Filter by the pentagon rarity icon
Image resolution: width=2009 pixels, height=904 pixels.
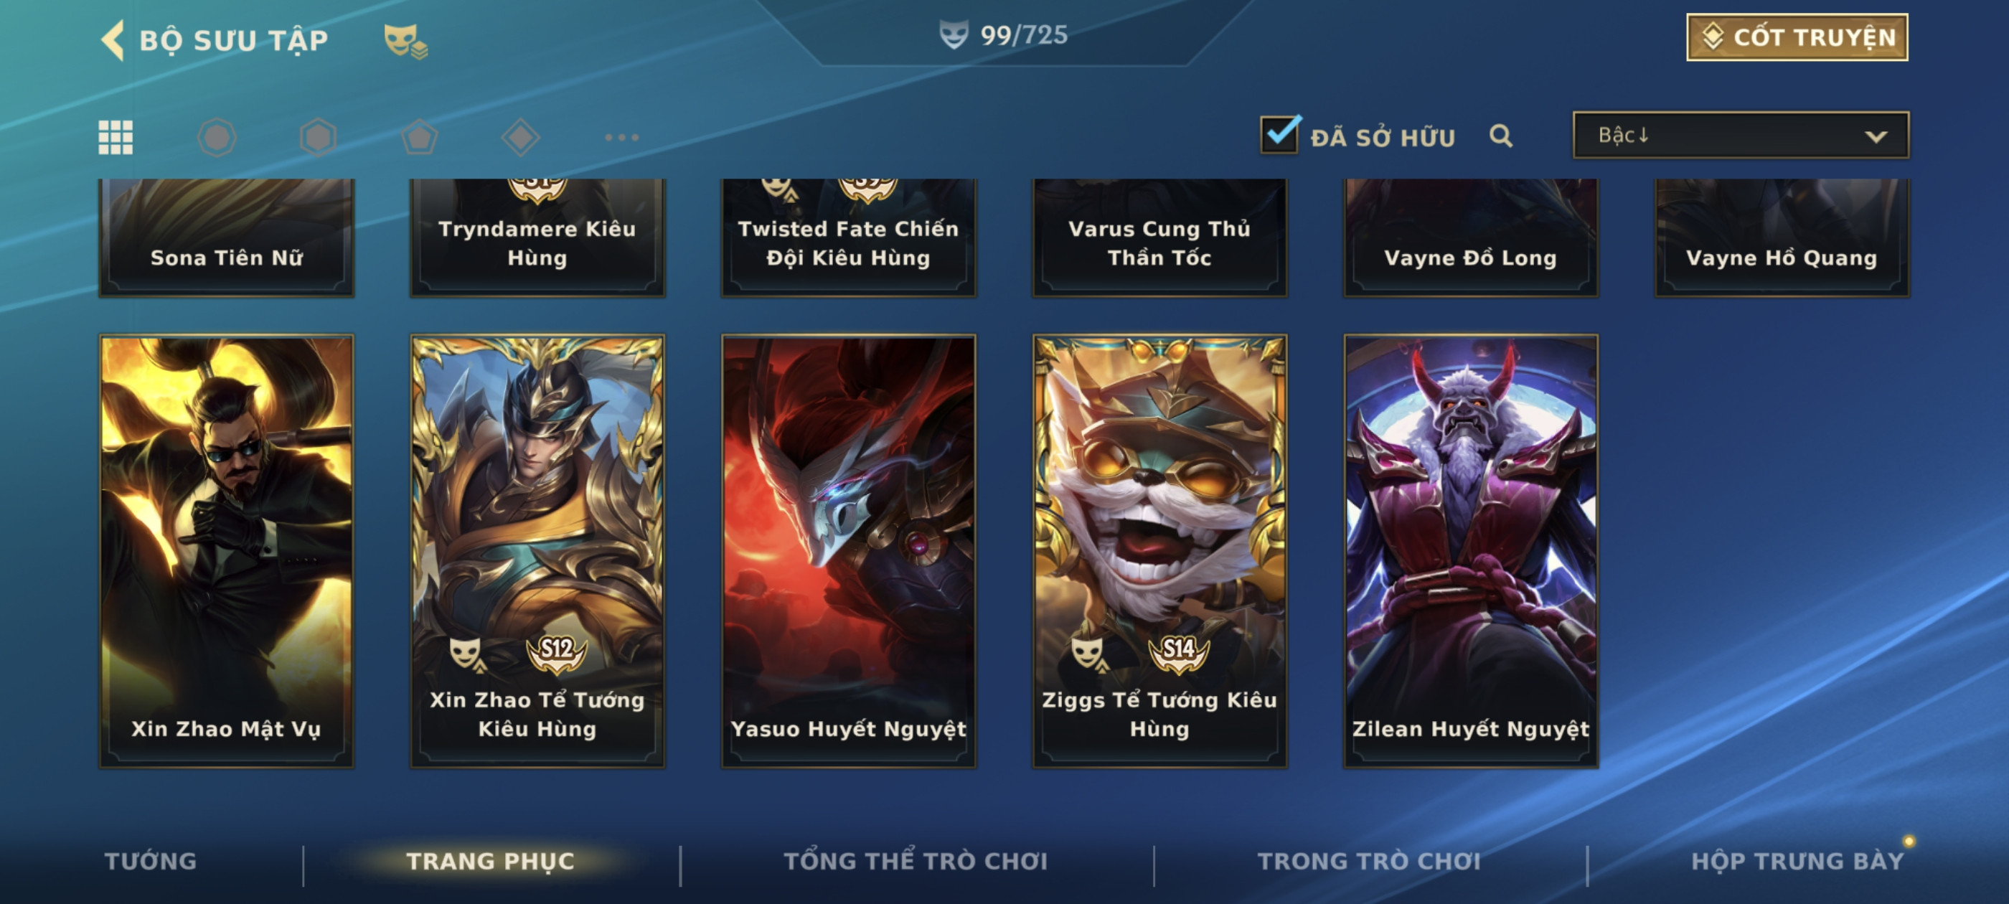click(420, 137)
